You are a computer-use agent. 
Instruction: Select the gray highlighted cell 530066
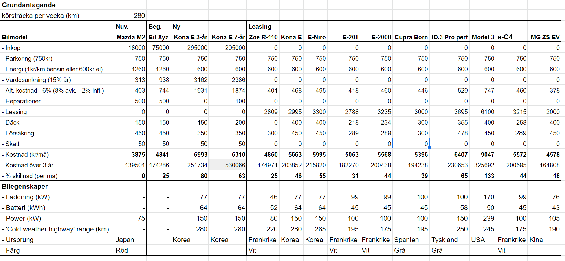point(228,165)
